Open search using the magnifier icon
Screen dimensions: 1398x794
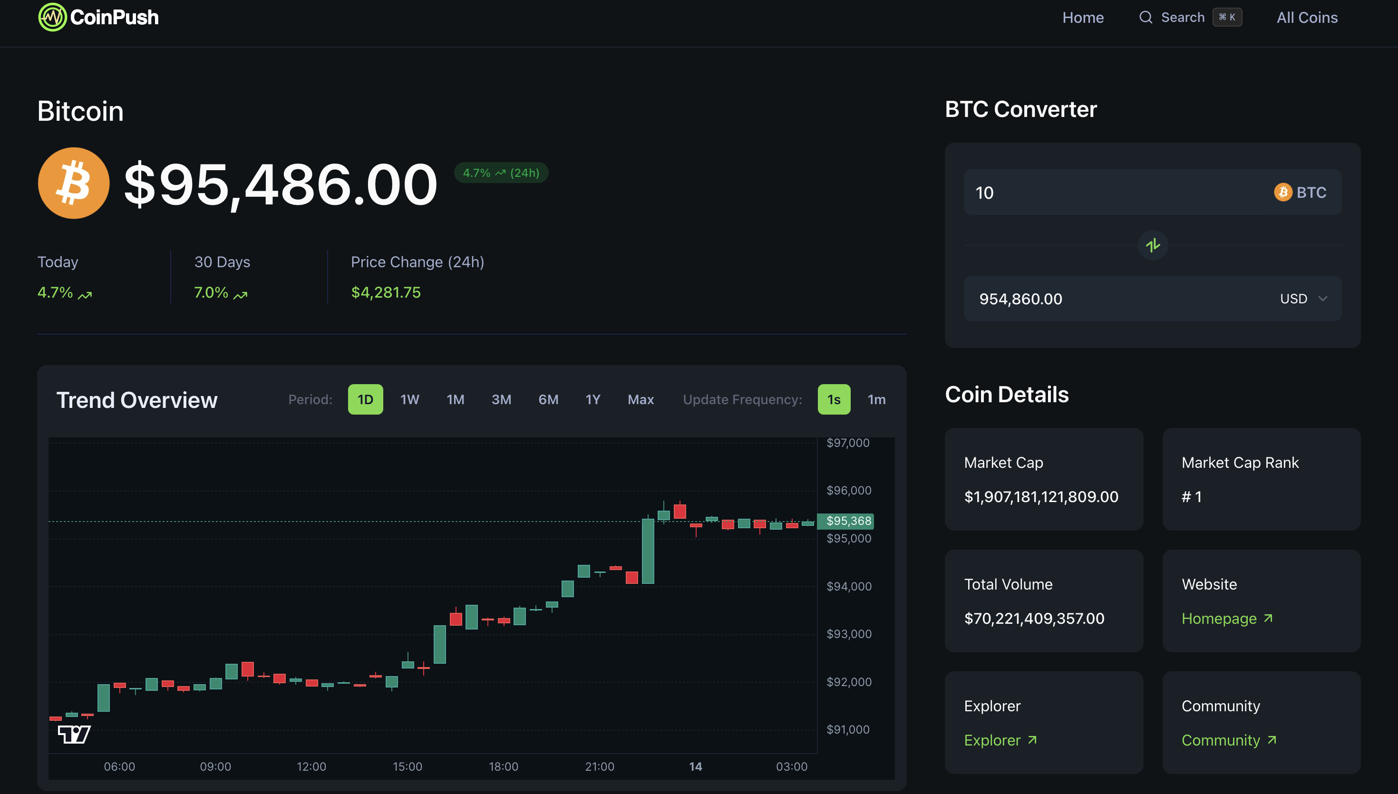click(1146, 17)
